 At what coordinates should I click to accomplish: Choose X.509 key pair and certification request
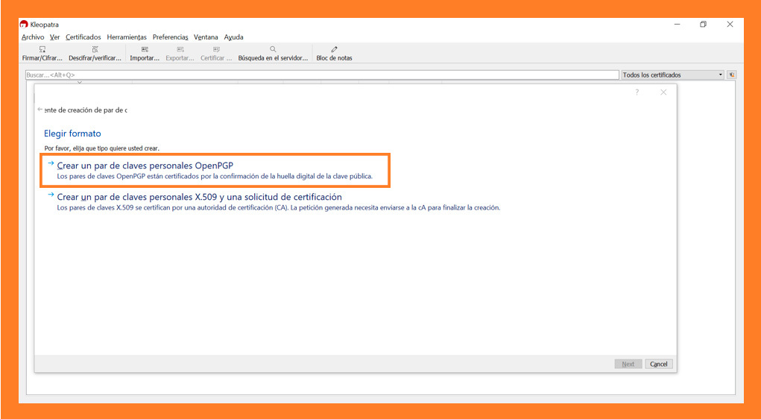click(199, 197)
